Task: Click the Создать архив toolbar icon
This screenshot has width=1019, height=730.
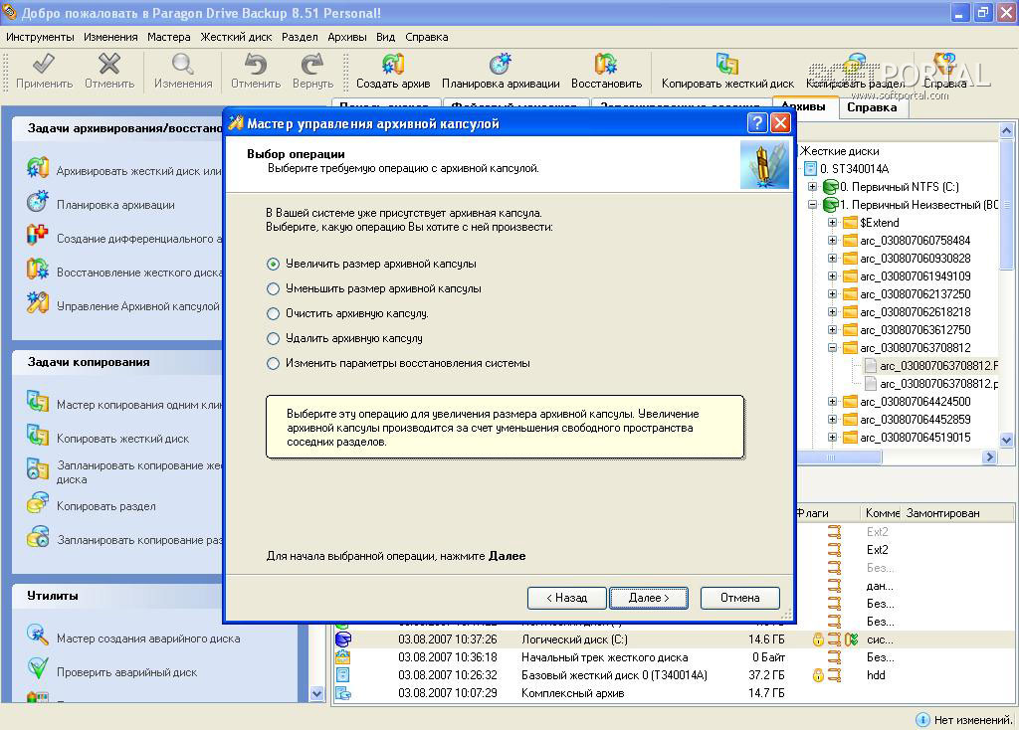Action: (x=392, y=64)
